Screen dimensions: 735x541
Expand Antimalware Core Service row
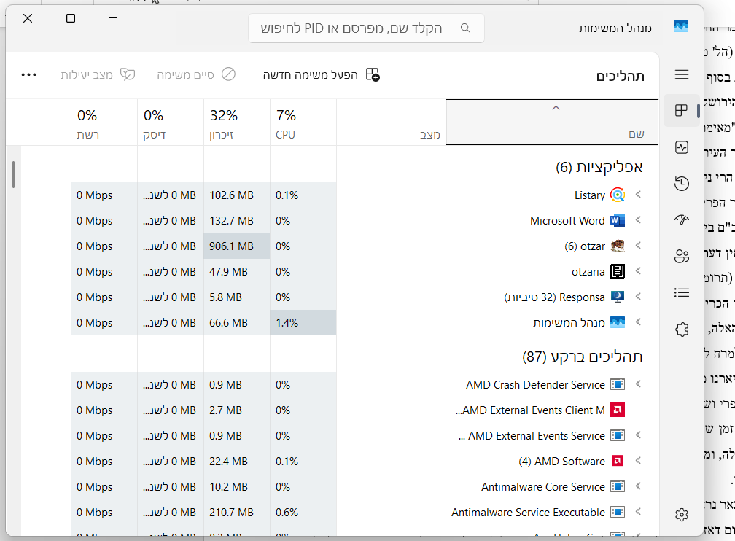pos(638,486)
